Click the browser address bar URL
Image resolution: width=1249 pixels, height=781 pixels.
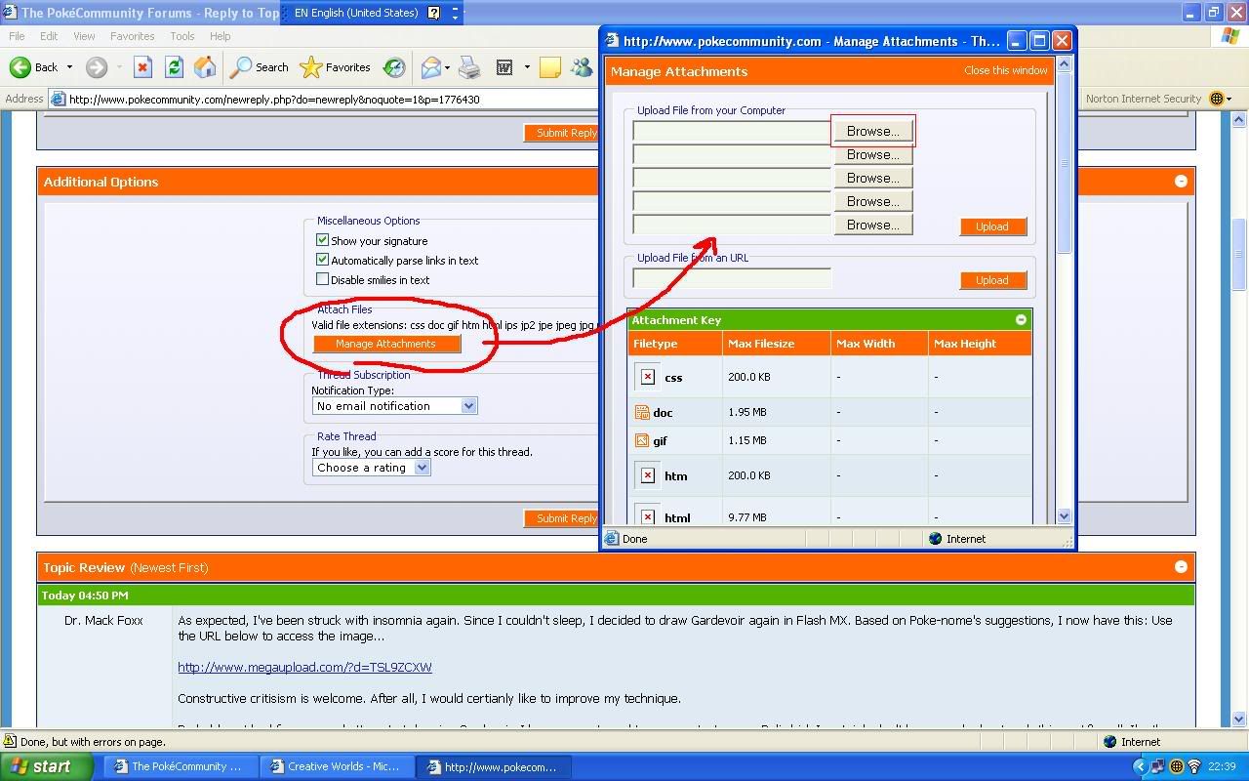(274, 99)
